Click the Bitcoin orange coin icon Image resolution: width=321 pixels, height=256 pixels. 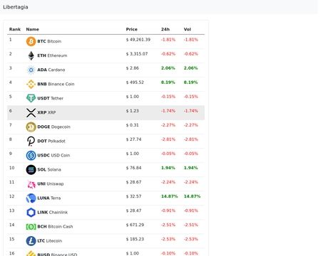31,41
